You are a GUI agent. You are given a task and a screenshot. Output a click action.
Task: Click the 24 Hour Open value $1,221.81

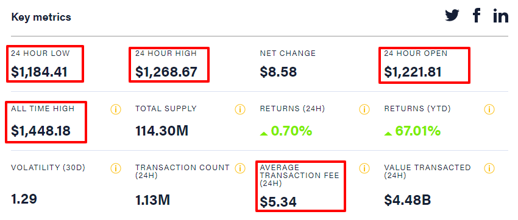click(413, 72)
